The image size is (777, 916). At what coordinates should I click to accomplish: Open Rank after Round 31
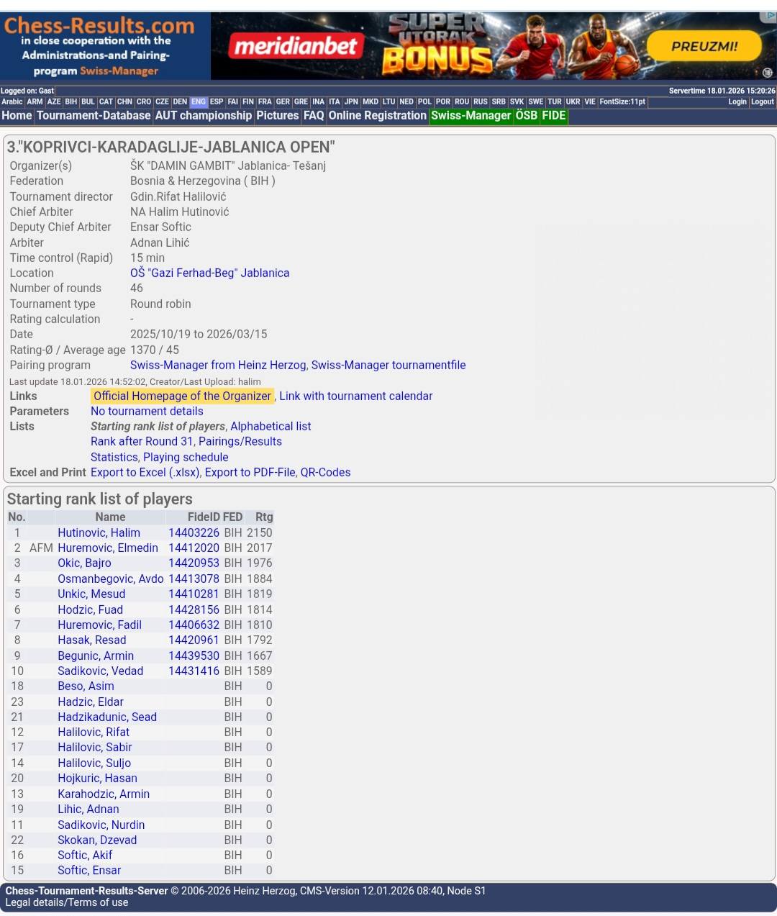pos(142,442)
